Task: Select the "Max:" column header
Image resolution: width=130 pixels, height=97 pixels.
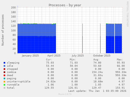Action: (x=120, y=60)
